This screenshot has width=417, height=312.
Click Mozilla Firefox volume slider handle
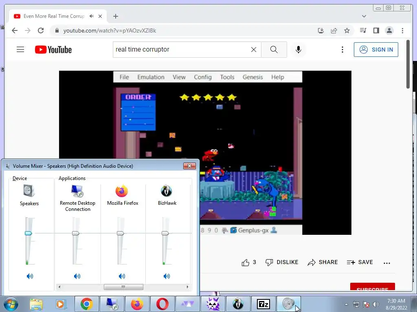point(121,233)
